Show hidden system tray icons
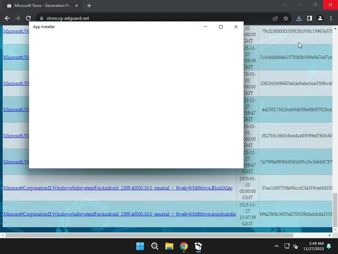 277,246
